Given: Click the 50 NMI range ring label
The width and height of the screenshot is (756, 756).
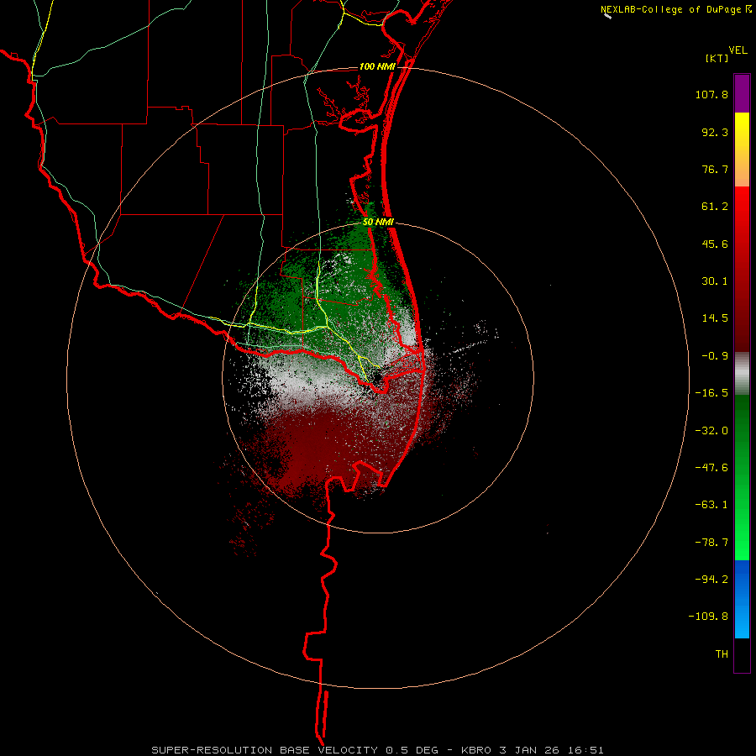Looking at the screenshot, I should tap(378, 223).
